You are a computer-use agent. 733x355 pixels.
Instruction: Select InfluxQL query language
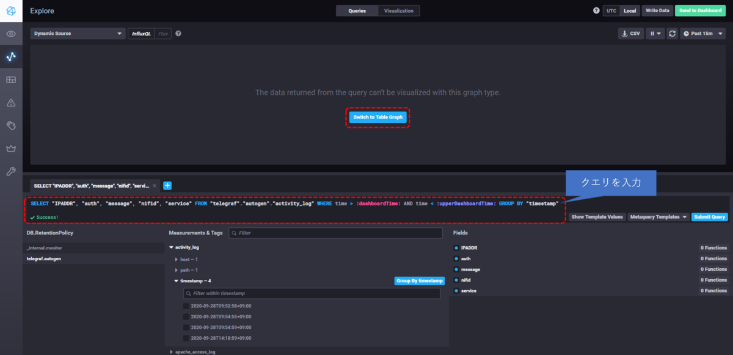(141, 34)
